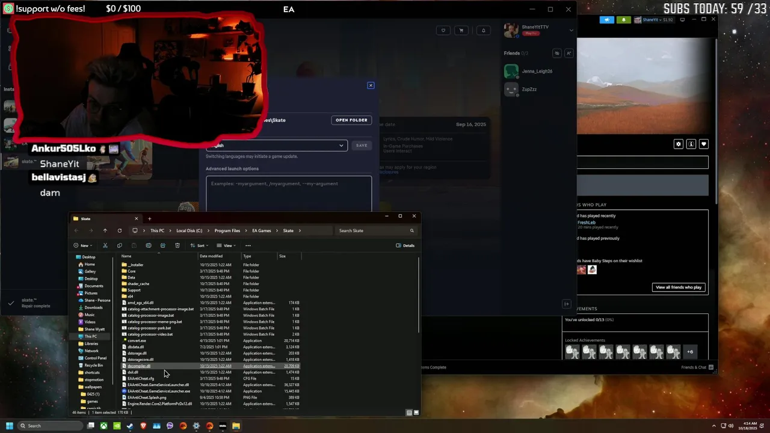Open the Xbox app from taskbar
Image resolution: width=770 pixels, height=433 pixels.
coord(103,426)
